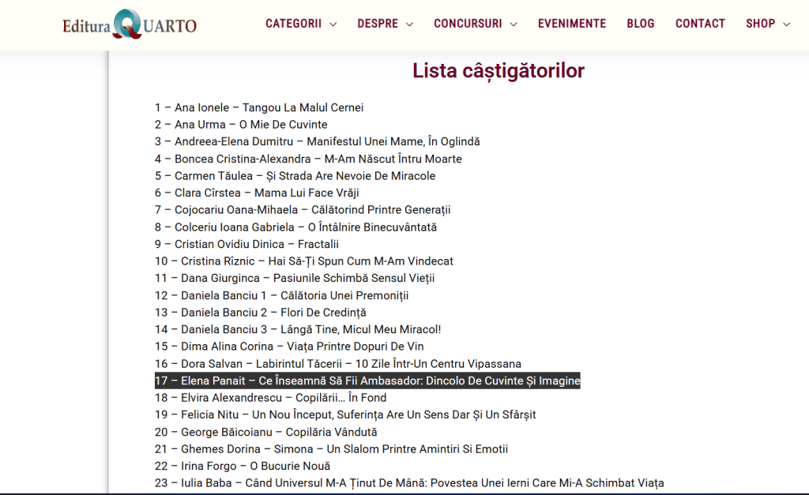Select the CONCURSURI menu label
This screenshot has width=809, height=495.
click(468, 24)
